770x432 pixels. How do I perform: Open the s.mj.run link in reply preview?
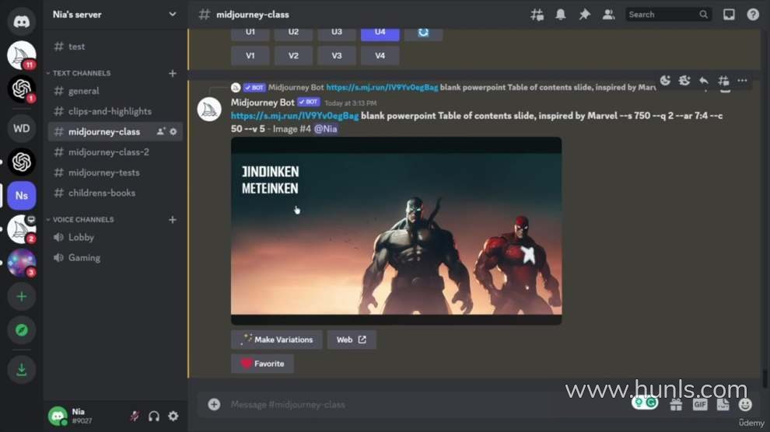click(x=382, y=87)
